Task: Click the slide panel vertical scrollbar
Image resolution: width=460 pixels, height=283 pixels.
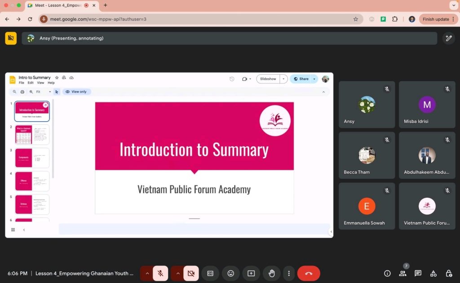Action: click(53, 139)
